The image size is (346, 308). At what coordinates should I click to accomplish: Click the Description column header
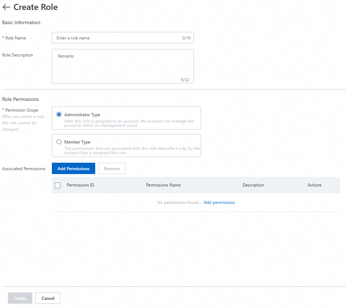point(253,185)
